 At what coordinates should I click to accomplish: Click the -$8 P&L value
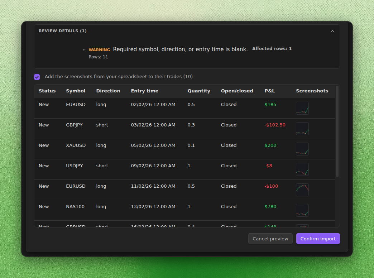(268, 166)
